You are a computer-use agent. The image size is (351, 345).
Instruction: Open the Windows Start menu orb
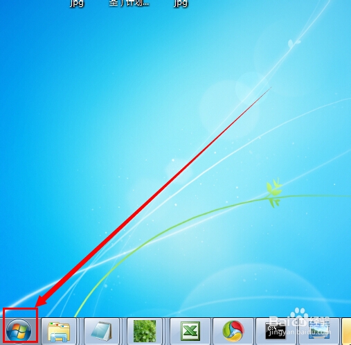click(19, 331)
